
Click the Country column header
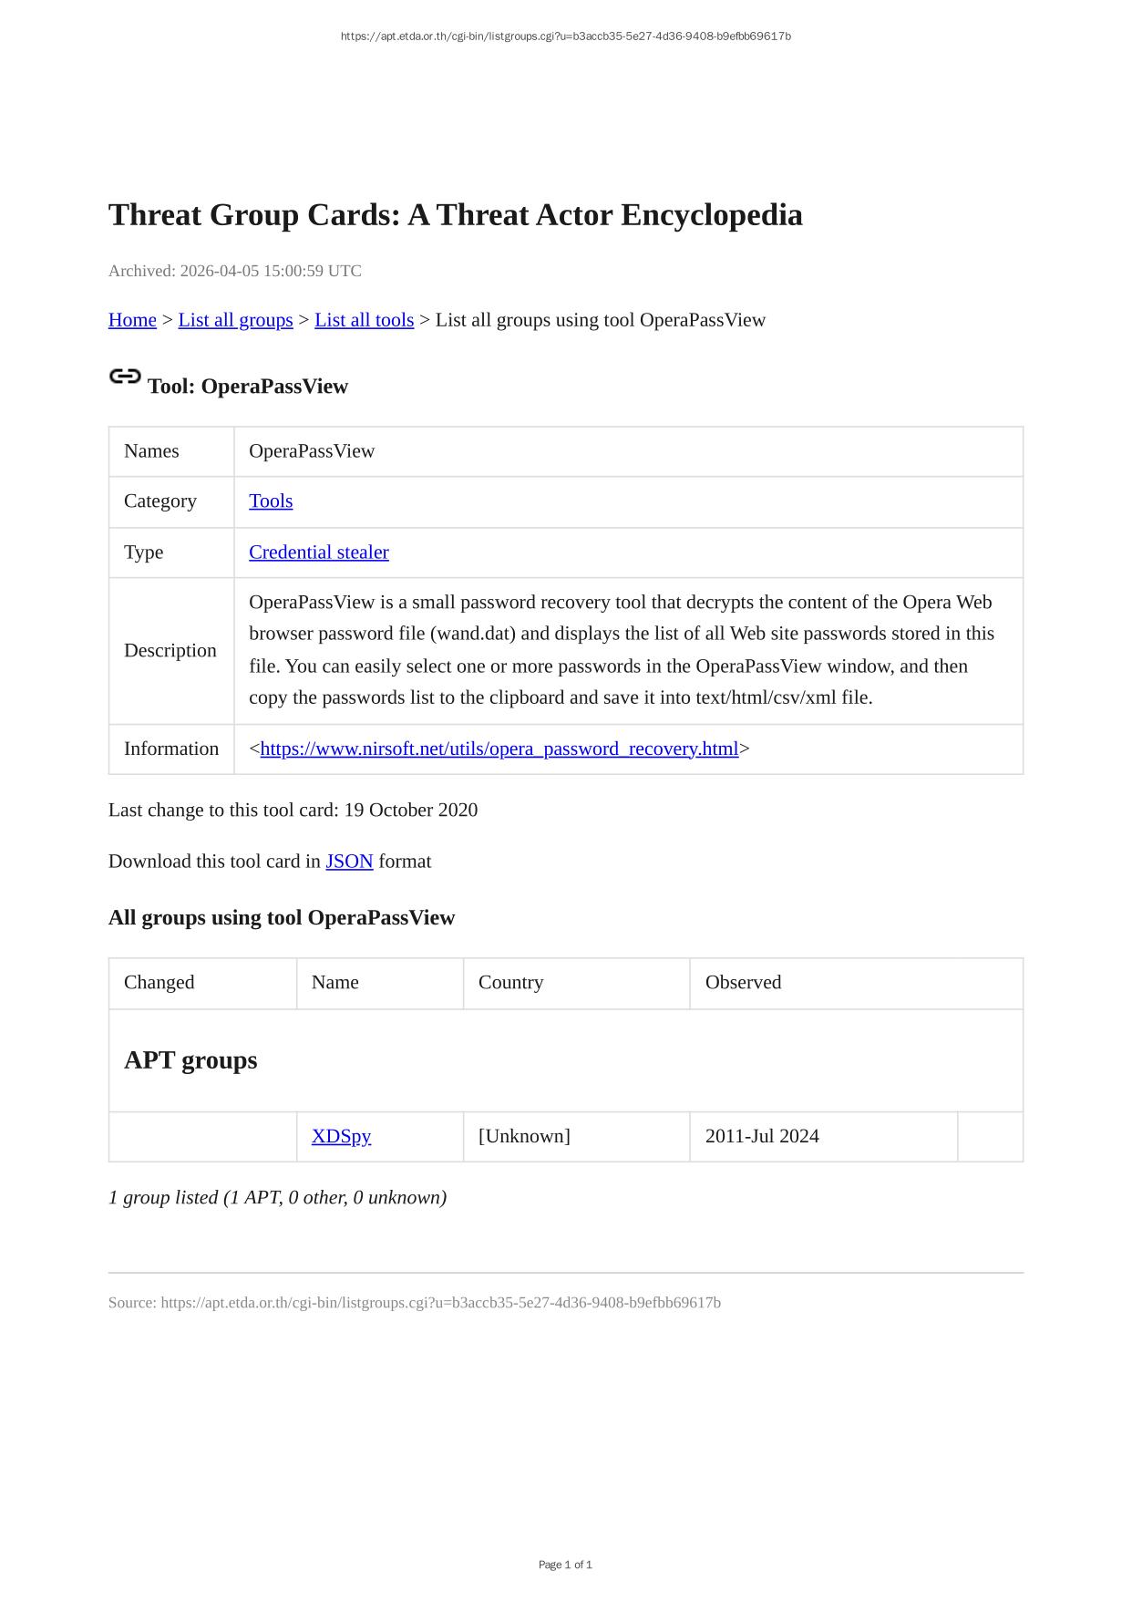(x=510, y=983)
